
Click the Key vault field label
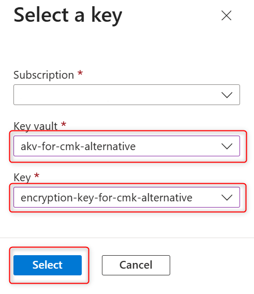click(35, 126)
